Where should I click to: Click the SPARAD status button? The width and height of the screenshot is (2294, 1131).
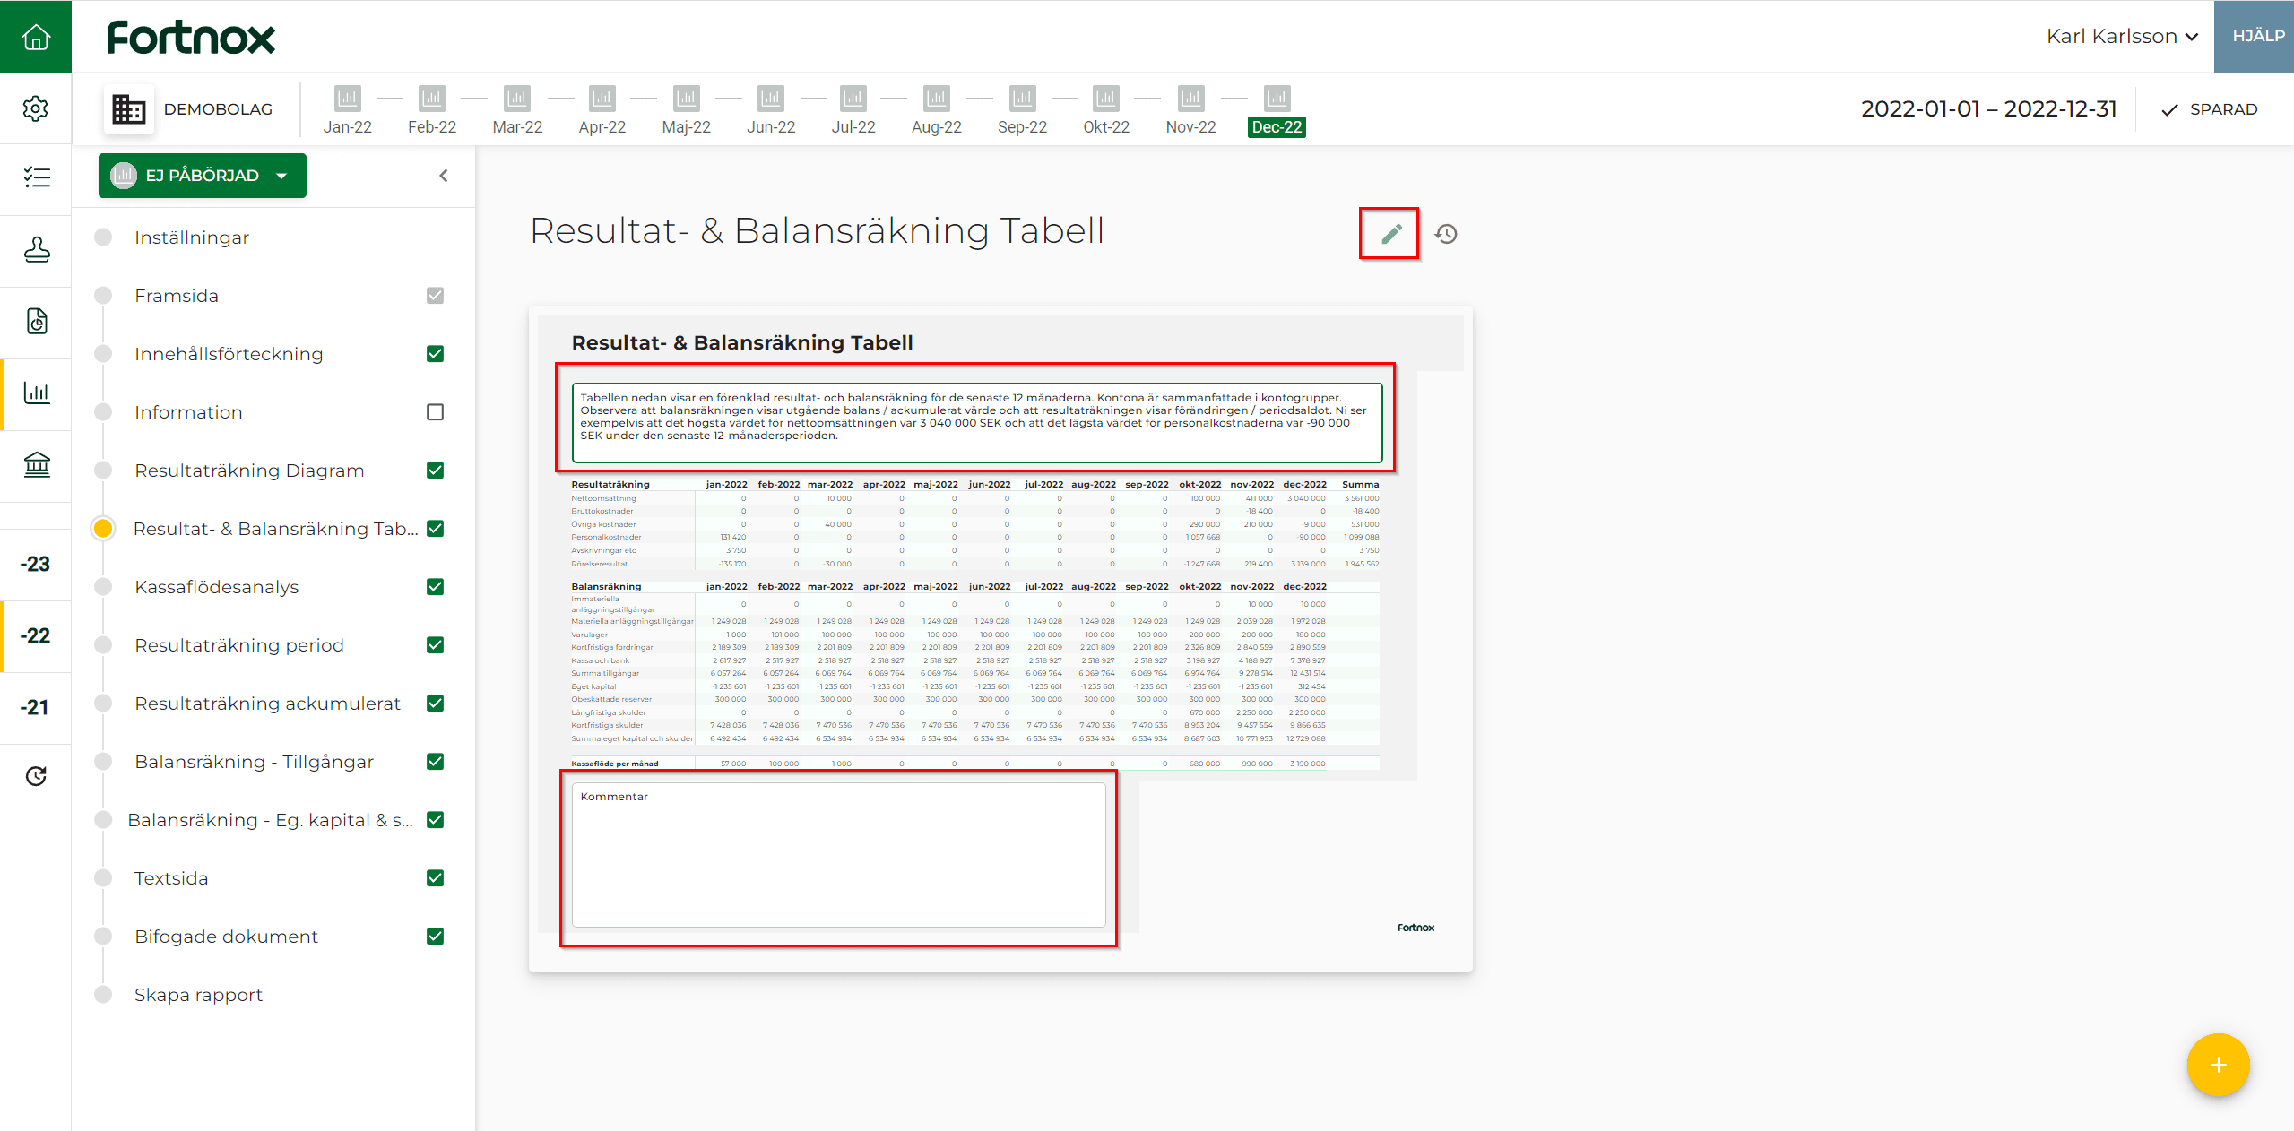pos(2210,109)
